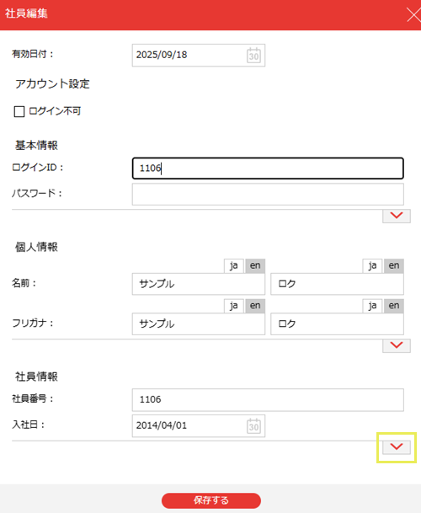Select ja tab for second 名前 field
This screenshot has height=513, width=421.
[x=372, y=265]
